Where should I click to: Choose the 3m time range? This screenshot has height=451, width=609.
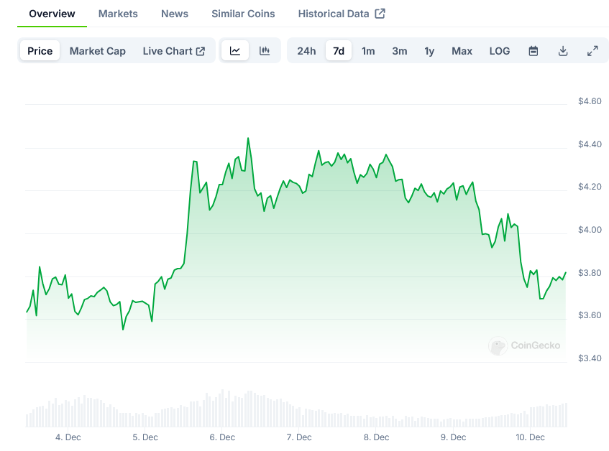[400, 51]
